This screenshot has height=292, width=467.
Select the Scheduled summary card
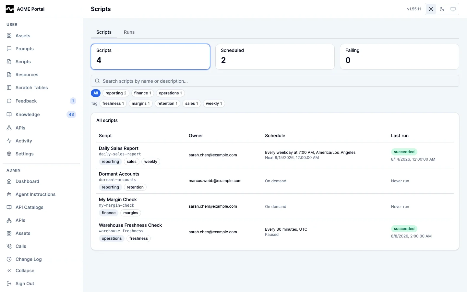275,57
